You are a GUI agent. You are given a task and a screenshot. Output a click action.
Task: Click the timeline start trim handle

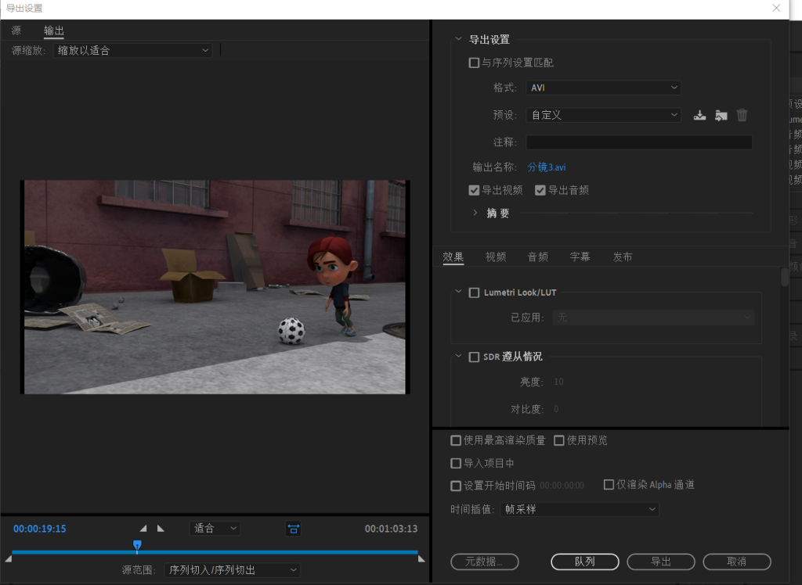(8, 559)
